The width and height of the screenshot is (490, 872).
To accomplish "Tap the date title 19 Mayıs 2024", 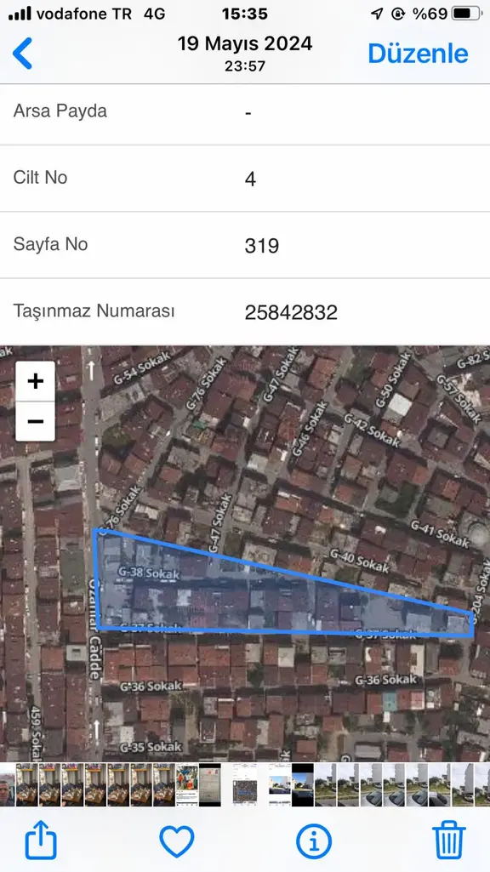I will (x=245, y=43).
